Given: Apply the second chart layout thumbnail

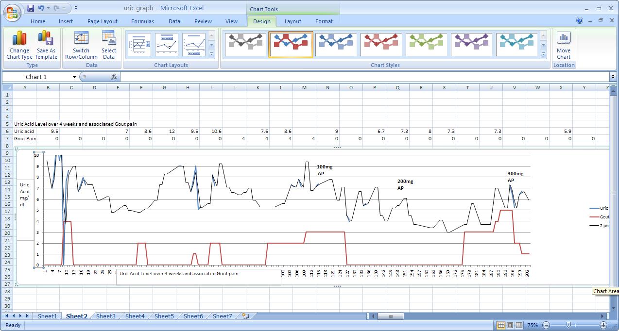Looking at the screenshot, I should pos(167,45).
